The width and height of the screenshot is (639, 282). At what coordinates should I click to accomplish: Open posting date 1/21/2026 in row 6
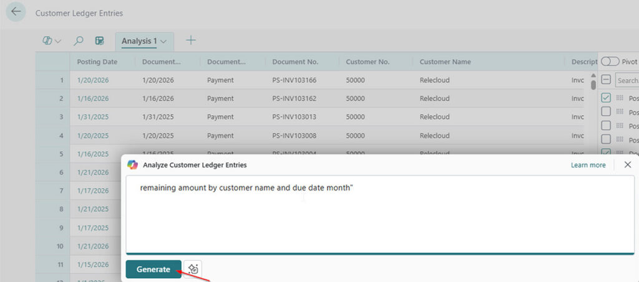pos(93,172)
